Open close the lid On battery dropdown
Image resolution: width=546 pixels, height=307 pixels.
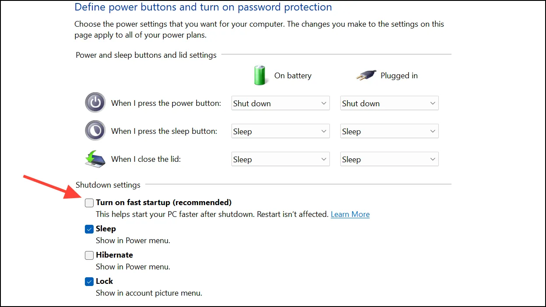280,159
